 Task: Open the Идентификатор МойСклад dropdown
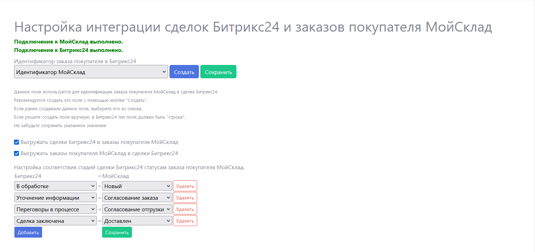pos(91,72)
